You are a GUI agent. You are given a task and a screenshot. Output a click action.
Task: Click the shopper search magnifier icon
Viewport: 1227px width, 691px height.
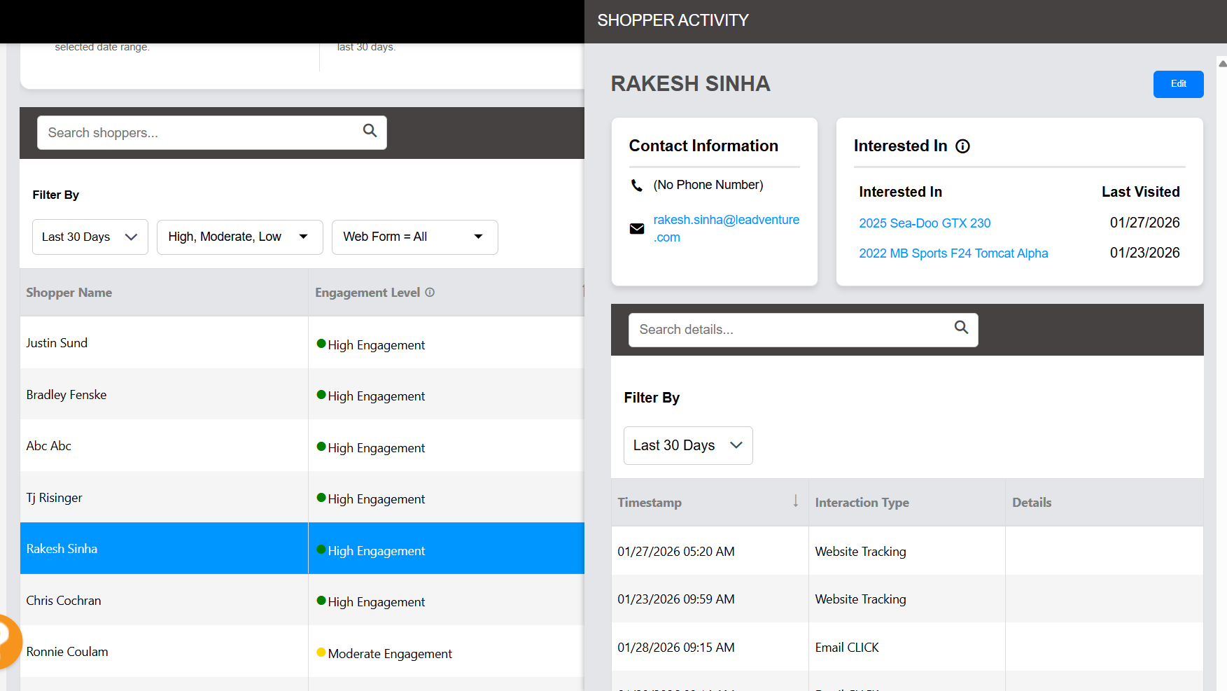pyautogui.click(x=370, y=130)
